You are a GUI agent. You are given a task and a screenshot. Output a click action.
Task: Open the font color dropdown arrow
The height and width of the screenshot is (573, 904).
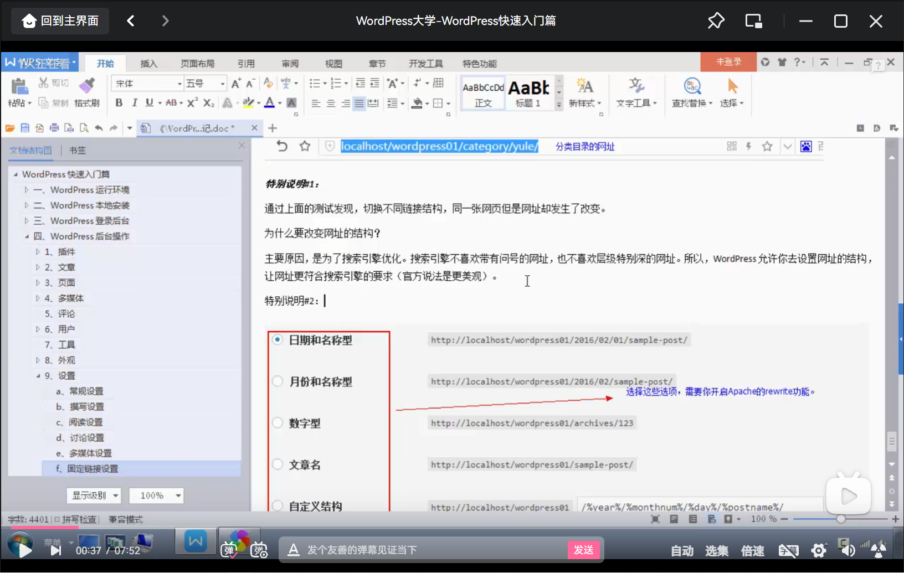280,104
